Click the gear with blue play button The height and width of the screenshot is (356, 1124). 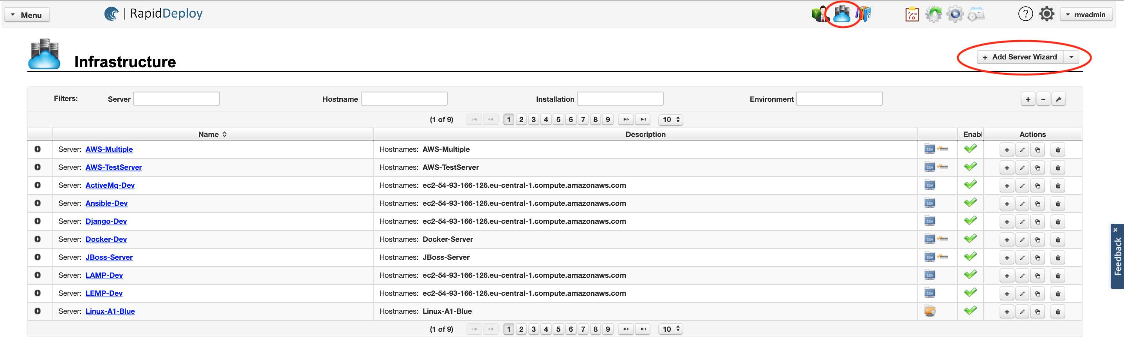point(955,14)
